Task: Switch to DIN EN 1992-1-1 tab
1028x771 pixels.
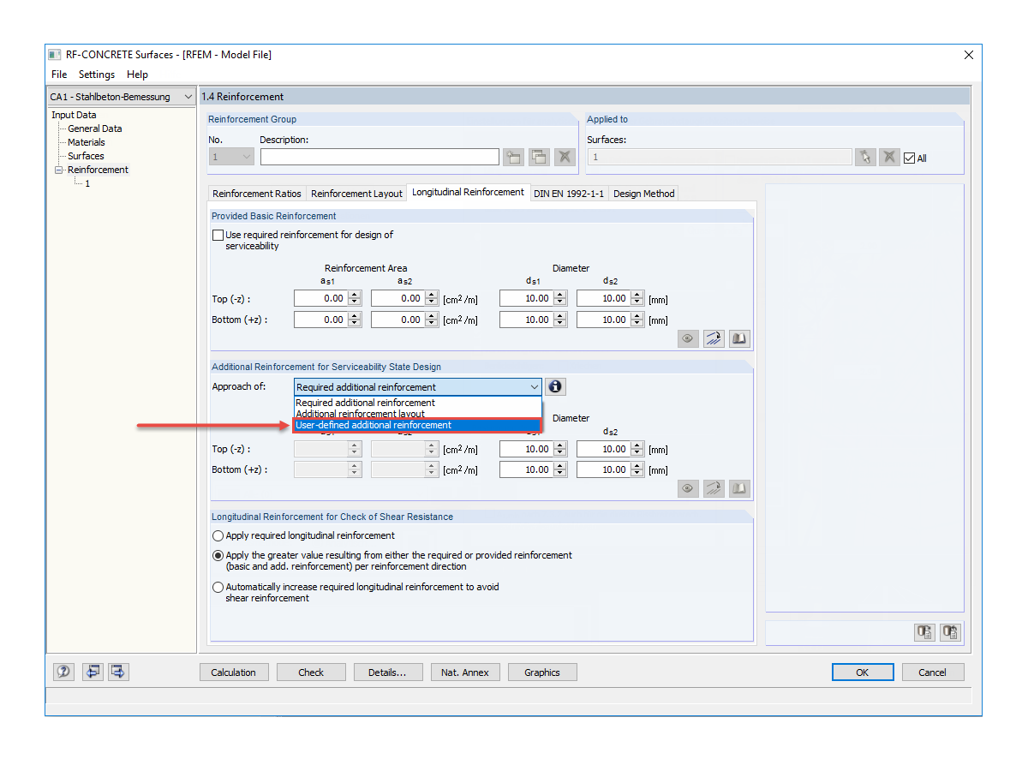Action: 569,194
